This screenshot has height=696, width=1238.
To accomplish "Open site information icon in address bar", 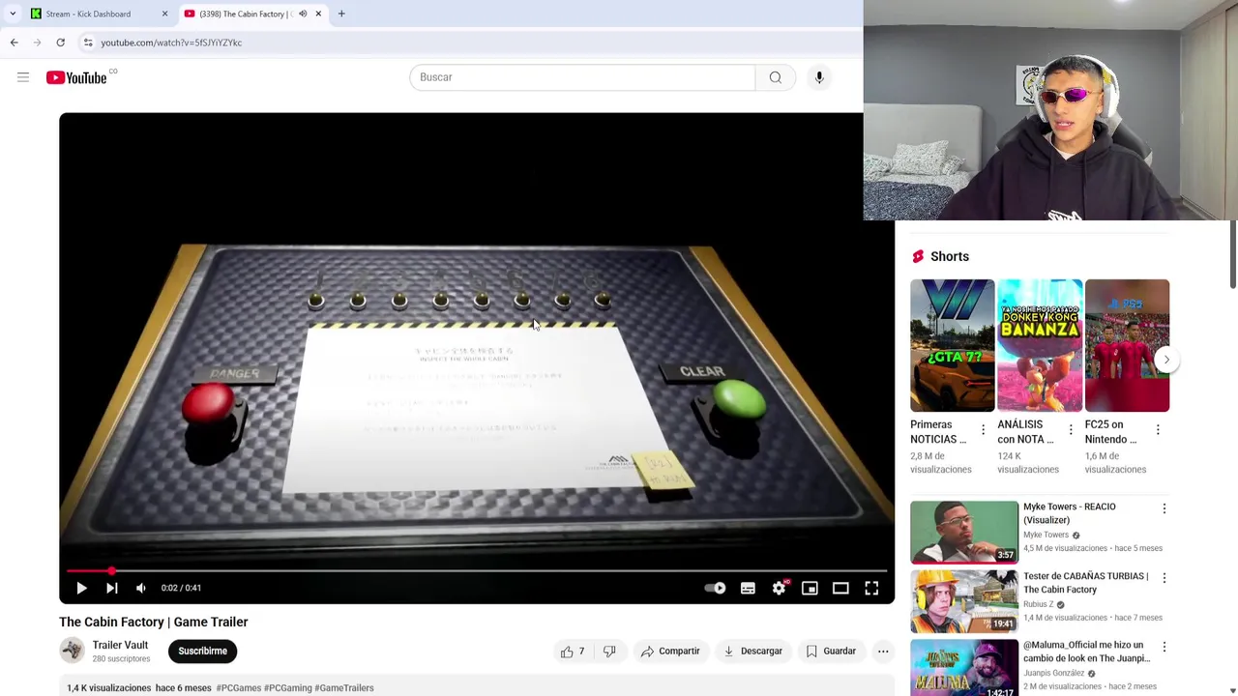I will [x=88, y=43].
